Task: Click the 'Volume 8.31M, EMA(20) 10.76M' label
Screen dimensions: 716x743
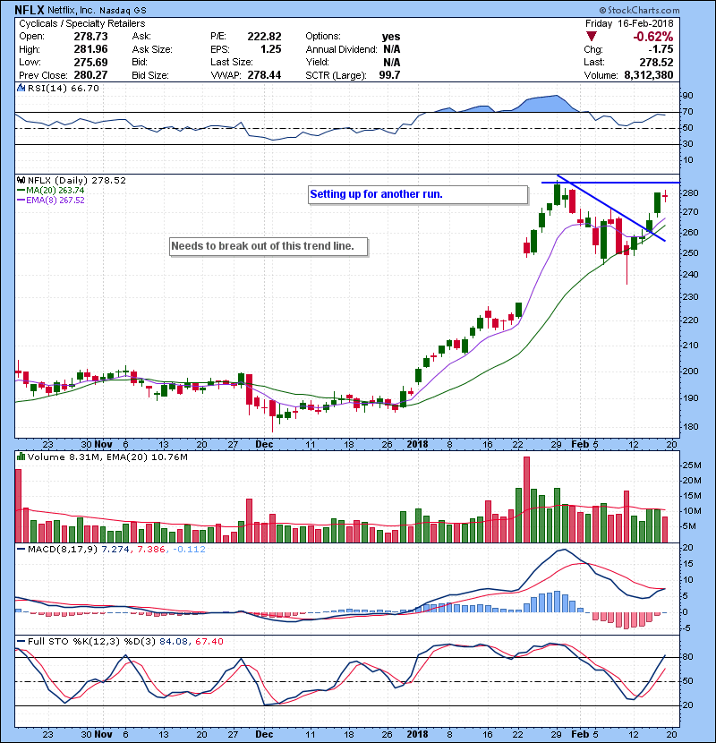Action: point(107,457)
